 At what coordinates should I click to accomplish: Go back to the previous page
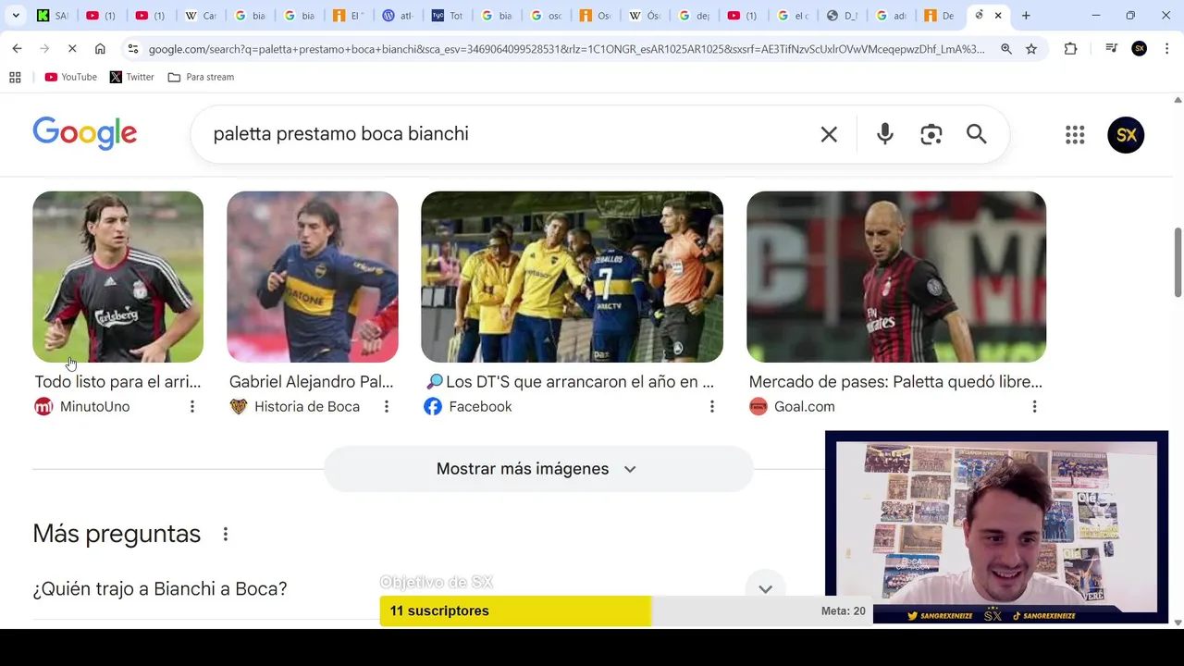(x=17, y=49)
